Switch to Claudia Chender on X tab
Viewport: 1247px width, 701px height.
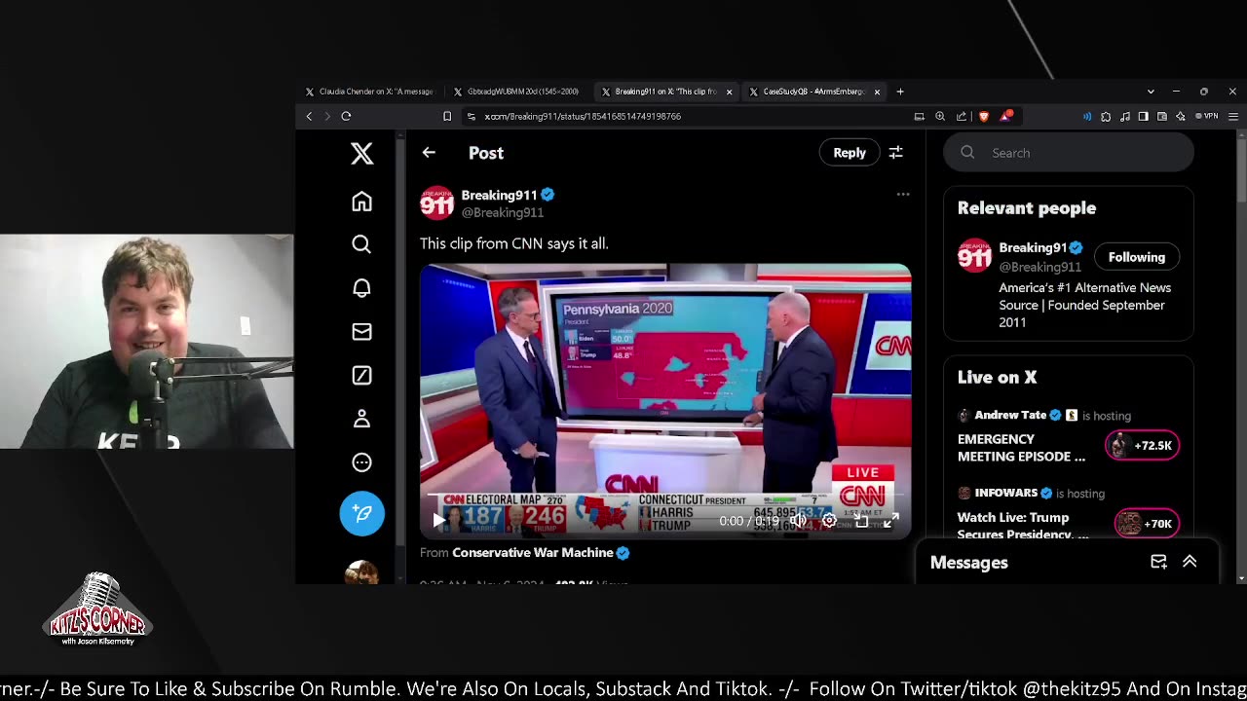(x=368, y=92)
